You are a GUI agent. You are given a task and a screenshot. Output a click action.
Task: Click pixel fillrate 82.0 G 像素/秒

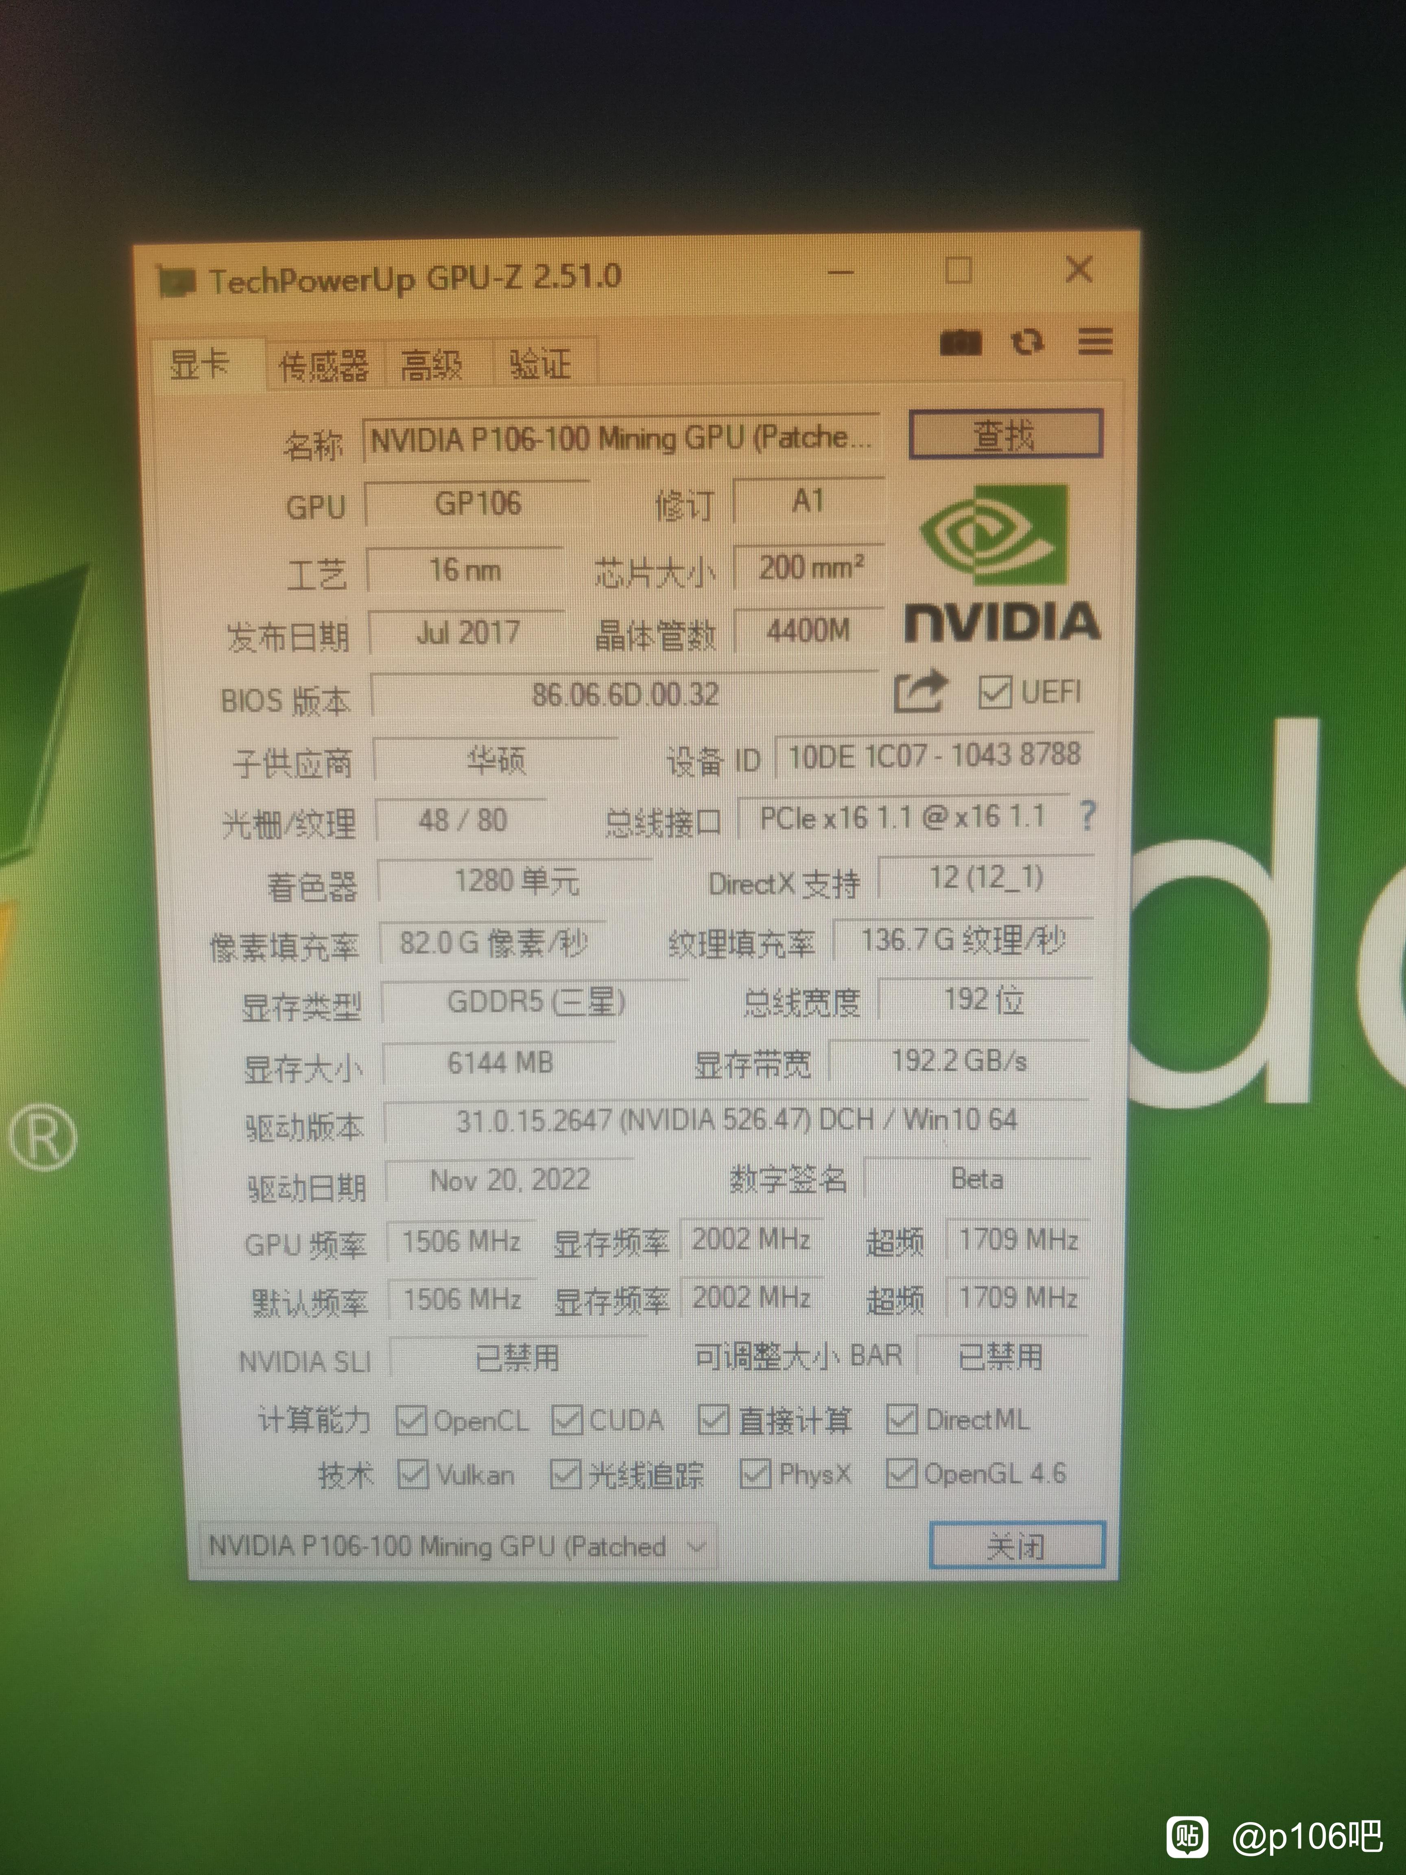(492, 942)
